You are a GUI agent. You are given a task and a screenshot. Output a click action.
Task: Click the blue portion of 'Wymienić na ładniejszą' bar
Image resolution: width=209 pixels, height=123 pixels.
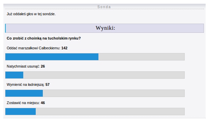pyautogui.click(x=24, y=93)
